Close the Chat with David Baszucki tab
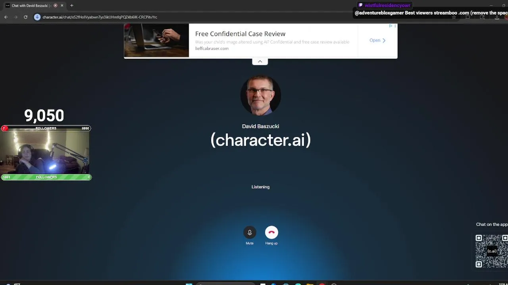Viewport: 508px width, 285px height. point(62,6)
